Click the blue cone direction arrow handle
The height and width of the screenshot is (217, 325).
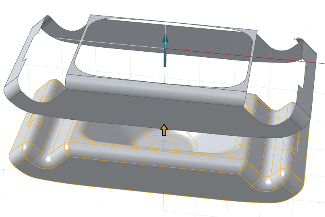pos(165,50)
